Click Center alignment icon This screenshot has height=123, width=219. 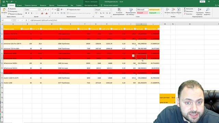(x=55, y=13)
